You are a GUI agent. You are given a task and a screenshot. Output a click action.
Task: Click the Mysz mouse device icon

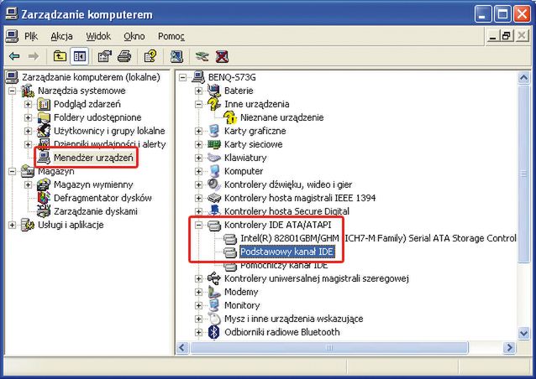pyautogui.click(x=214, y=319)
